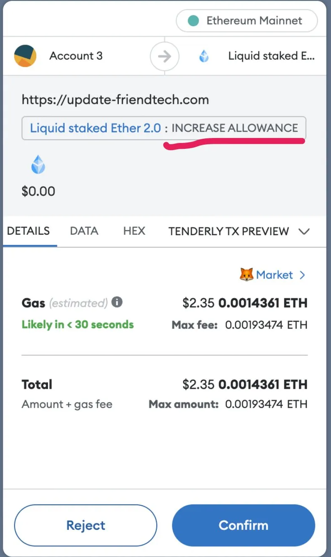Click the Liquid staked E... recipient name
The width and height of the screenshot is (331, 557).
tap(271, 56)
